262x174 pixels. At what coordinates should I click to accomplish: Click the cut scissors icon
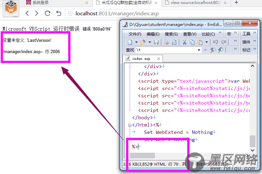click(x=185, y=42)
